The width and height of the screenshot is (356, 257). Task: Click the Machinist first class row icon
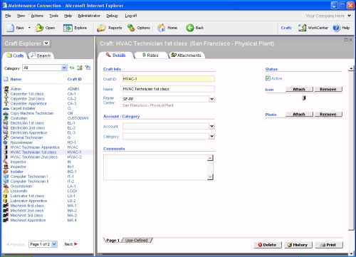coord(6,206)
